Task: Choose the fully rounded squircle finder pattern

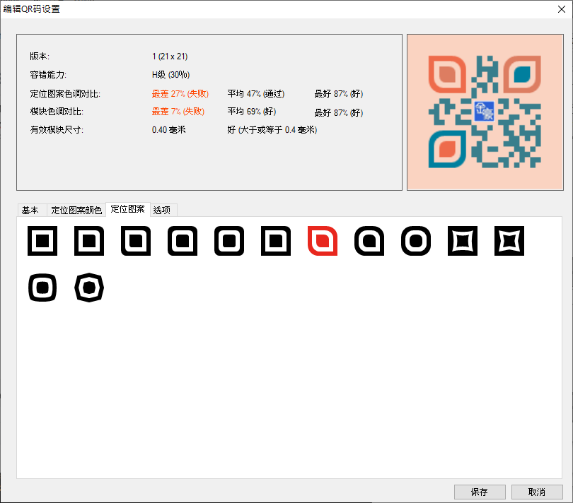Action: click(x=416, y=241)
